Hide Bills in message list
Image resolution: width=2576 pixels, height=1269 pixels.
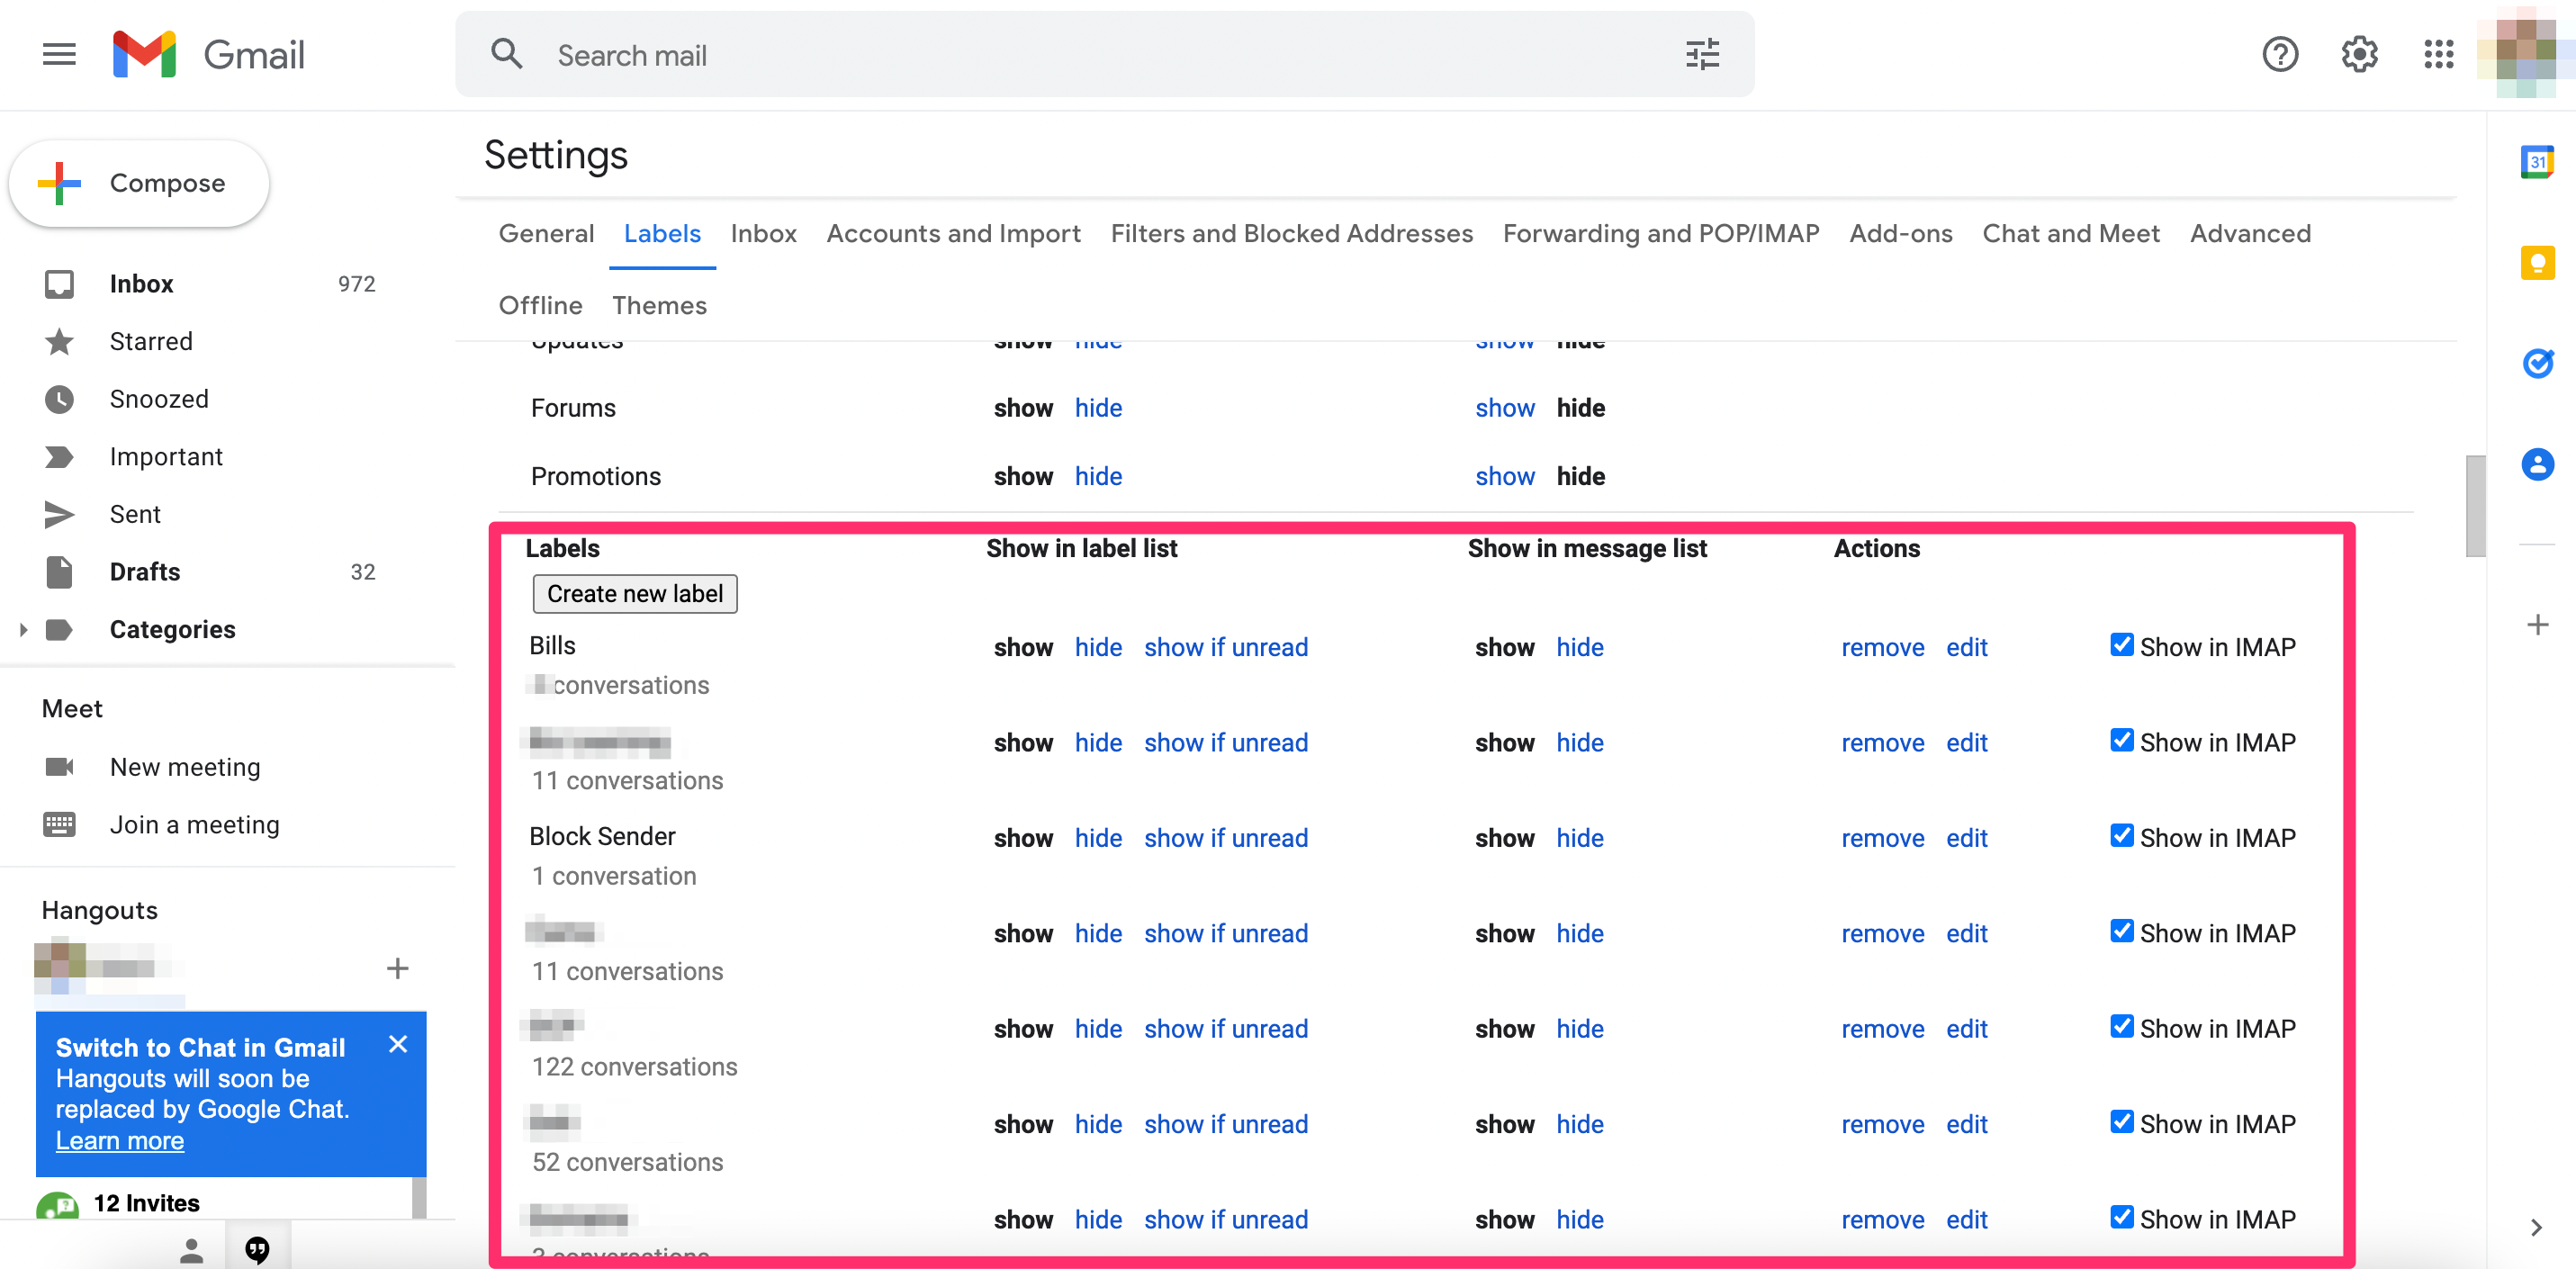click(1579, 647)
